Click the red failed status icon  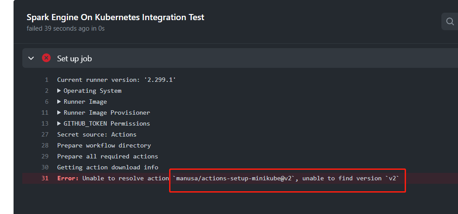(46, 58)
